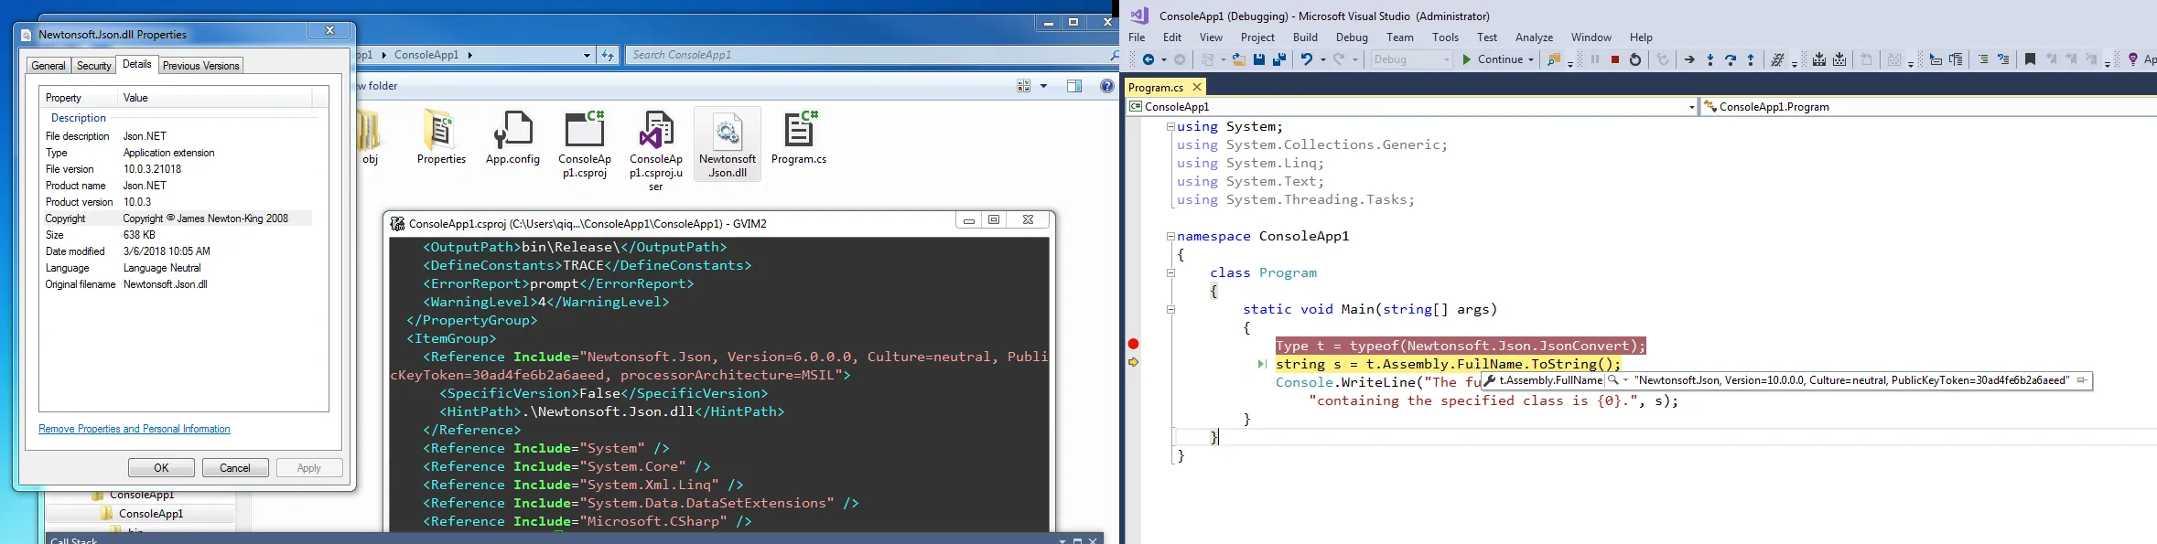Stop debugging with the red square icon
Image resolution: width=2157 pixels, height=544 pixels.
point(1615,59)
